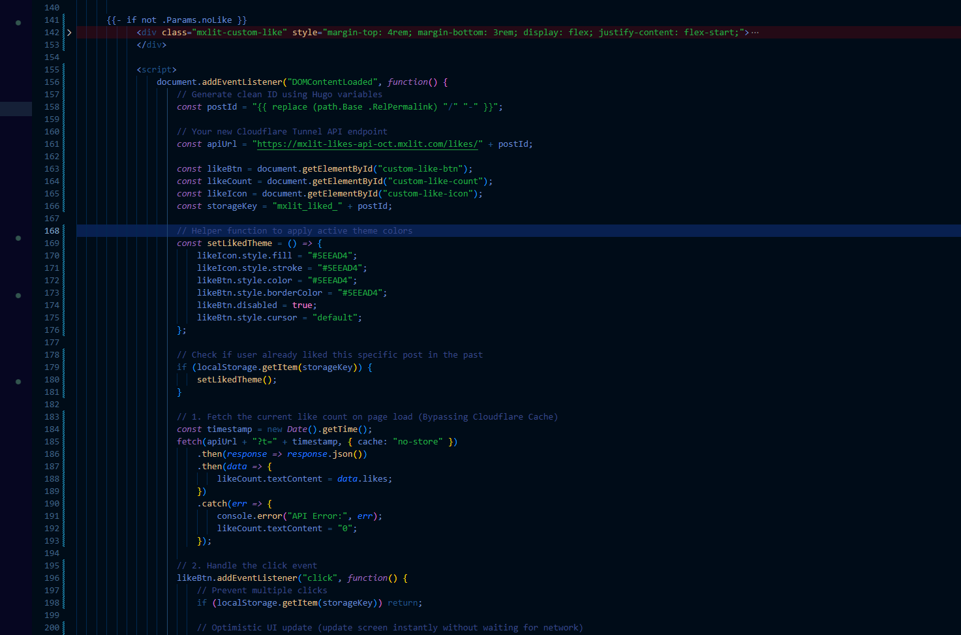The width and height of the screenshot is (961, 635).
Task: Click the change bar next to line 155
Action: click(63, 70)
